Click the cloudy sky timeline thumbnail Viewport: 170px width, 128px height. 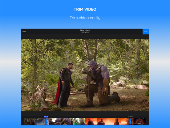41,121
